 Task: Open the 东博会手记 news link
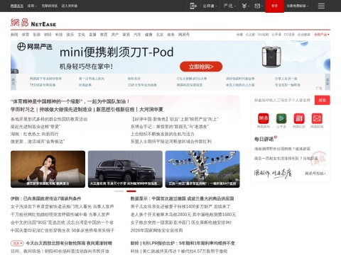coord(170,127)
